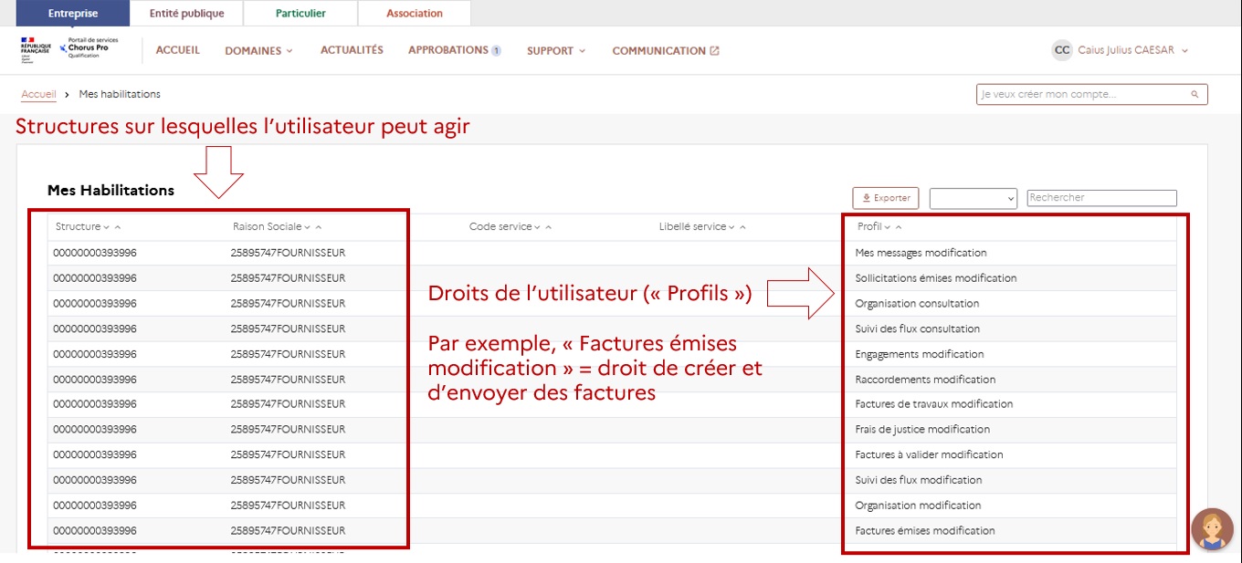Click the CC user avatar
1242x563 pixels.
click(x=1061, y=50)
